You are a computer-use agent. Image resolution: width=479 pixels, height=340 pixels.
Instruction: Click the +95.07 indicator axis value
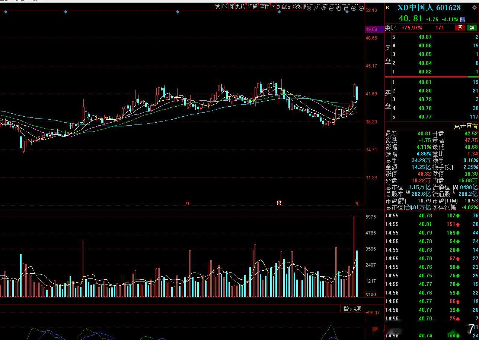373,313
